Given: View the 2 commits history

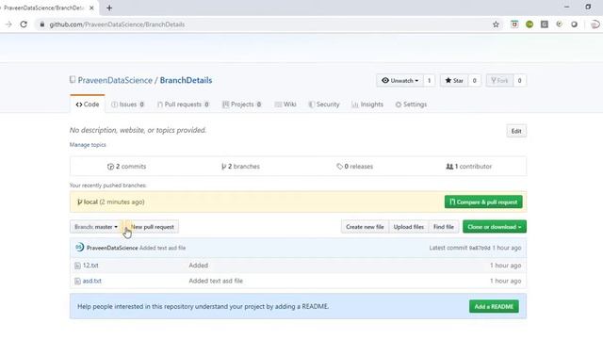Looking at the screenshot, I should pyautogui.click(x=126, y=167).
